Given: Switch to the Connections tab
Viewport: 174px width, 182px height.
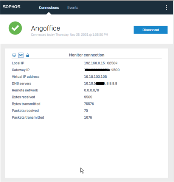Looking at the screenshot, I should click(x=49, y=8).
